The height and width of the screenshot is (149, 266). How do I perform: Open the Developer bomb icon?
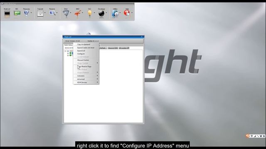[x=101, y=13]
